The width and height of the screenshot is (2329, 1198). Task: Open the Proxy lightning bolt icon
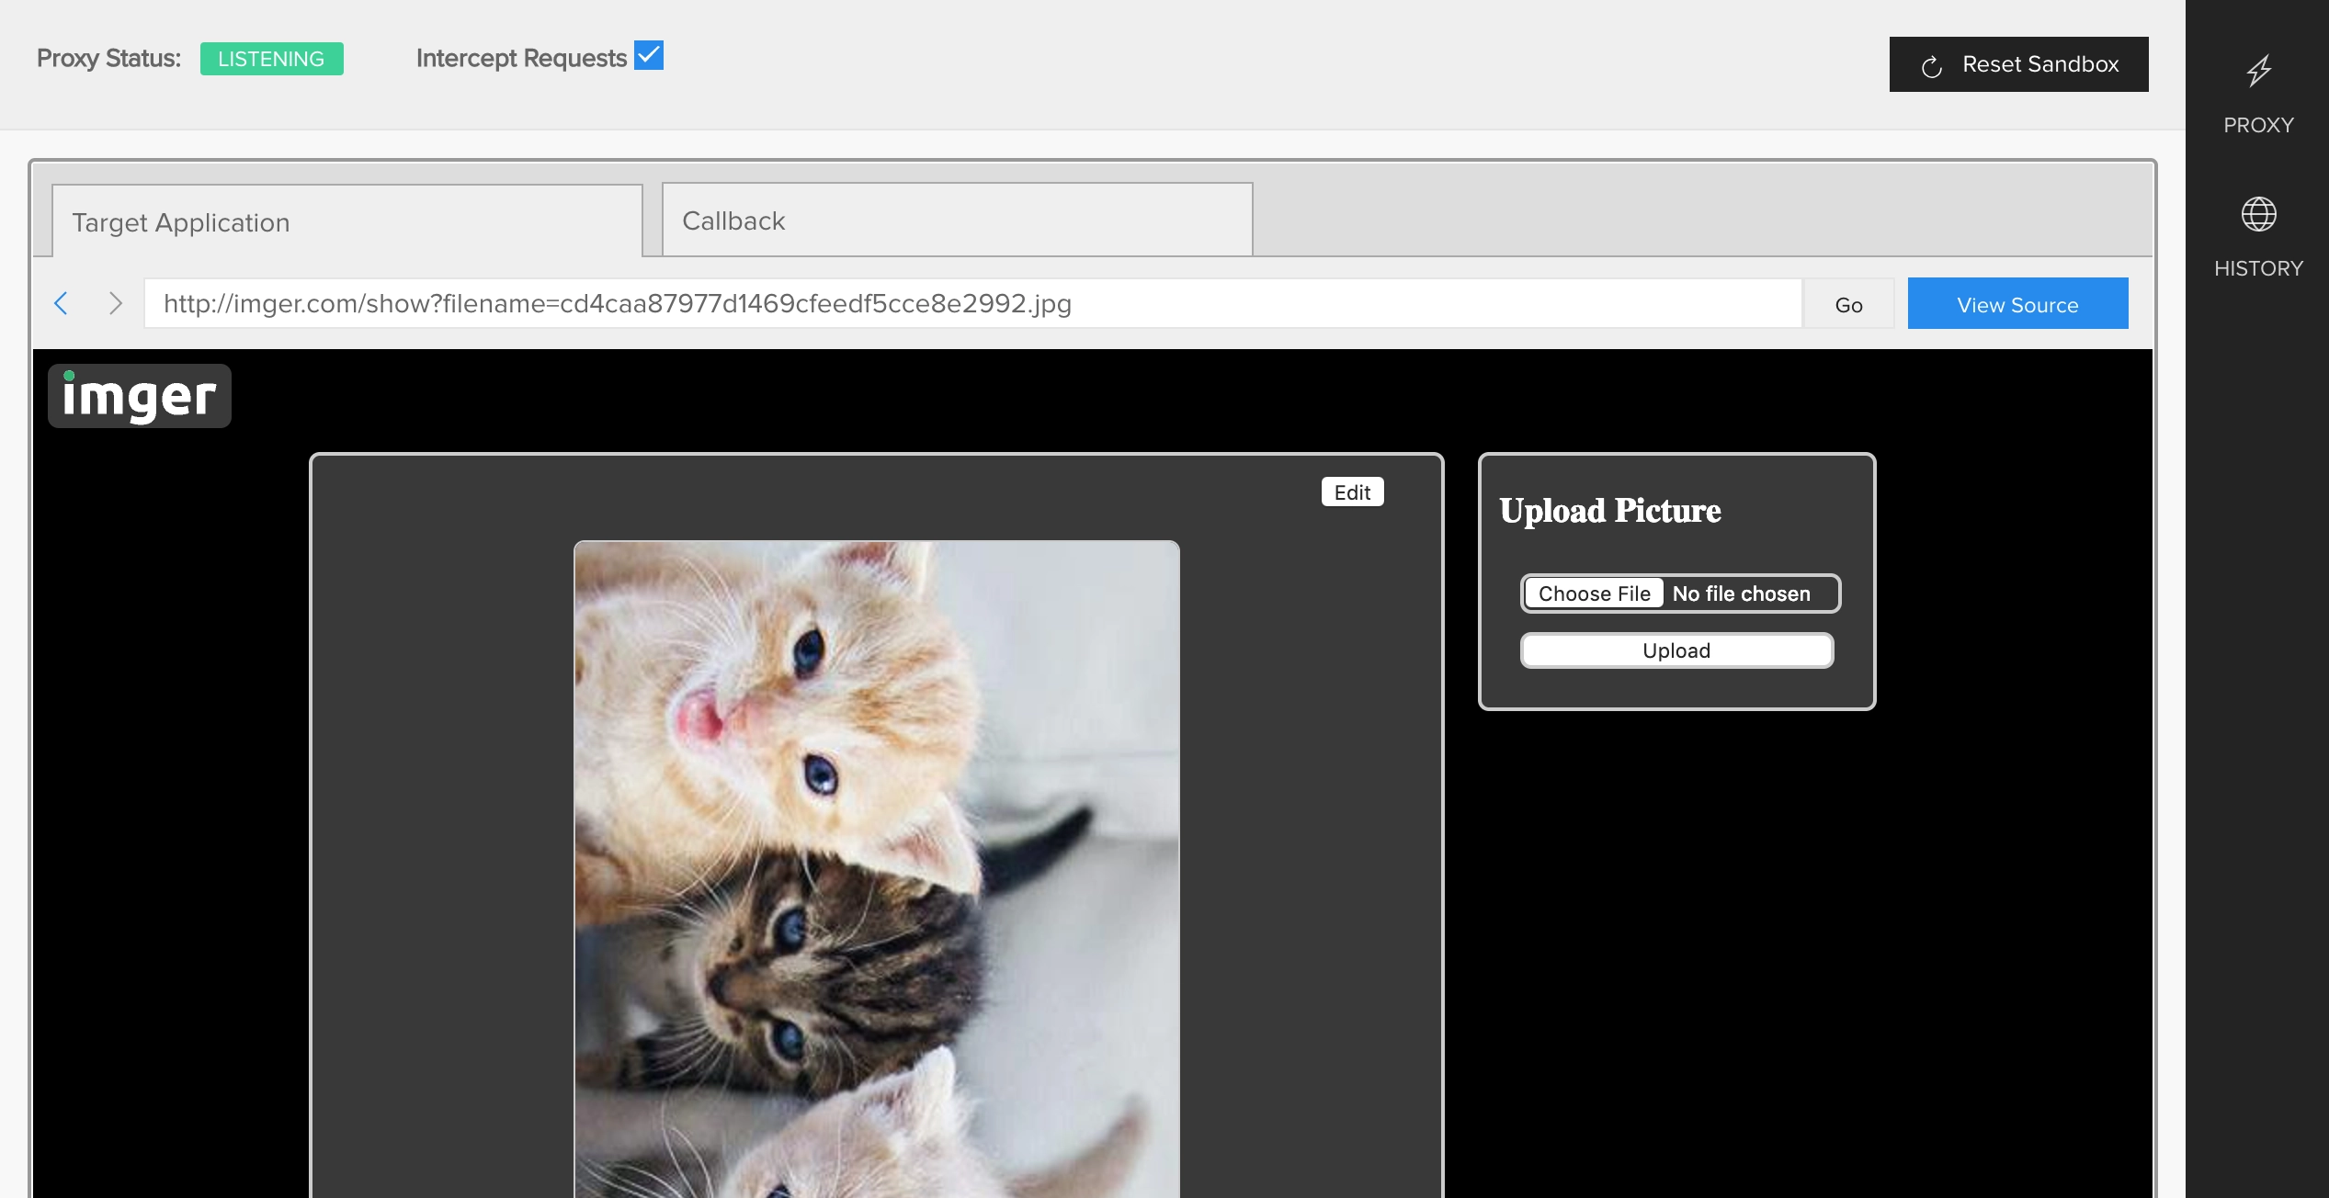point(2258,71)
